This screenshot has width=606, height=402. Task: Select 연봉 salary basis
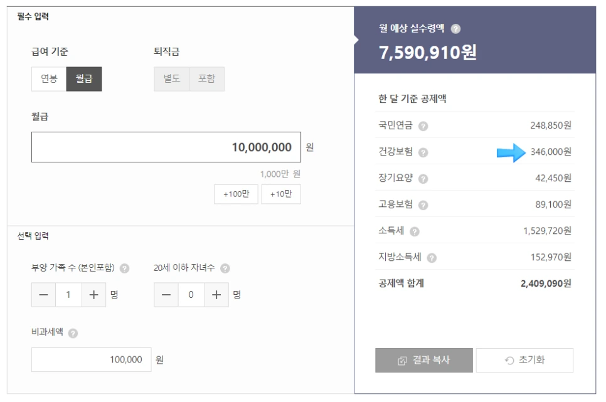pyautogui.click(x=49, y=79)
